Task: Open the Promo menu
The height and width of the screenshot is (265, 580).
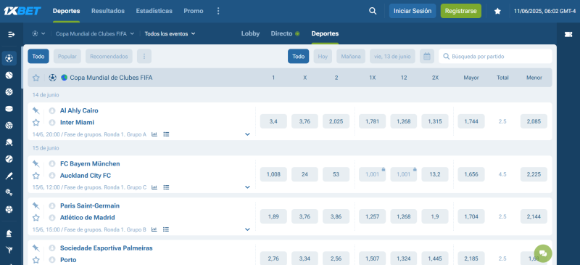Action: (194, 11)
